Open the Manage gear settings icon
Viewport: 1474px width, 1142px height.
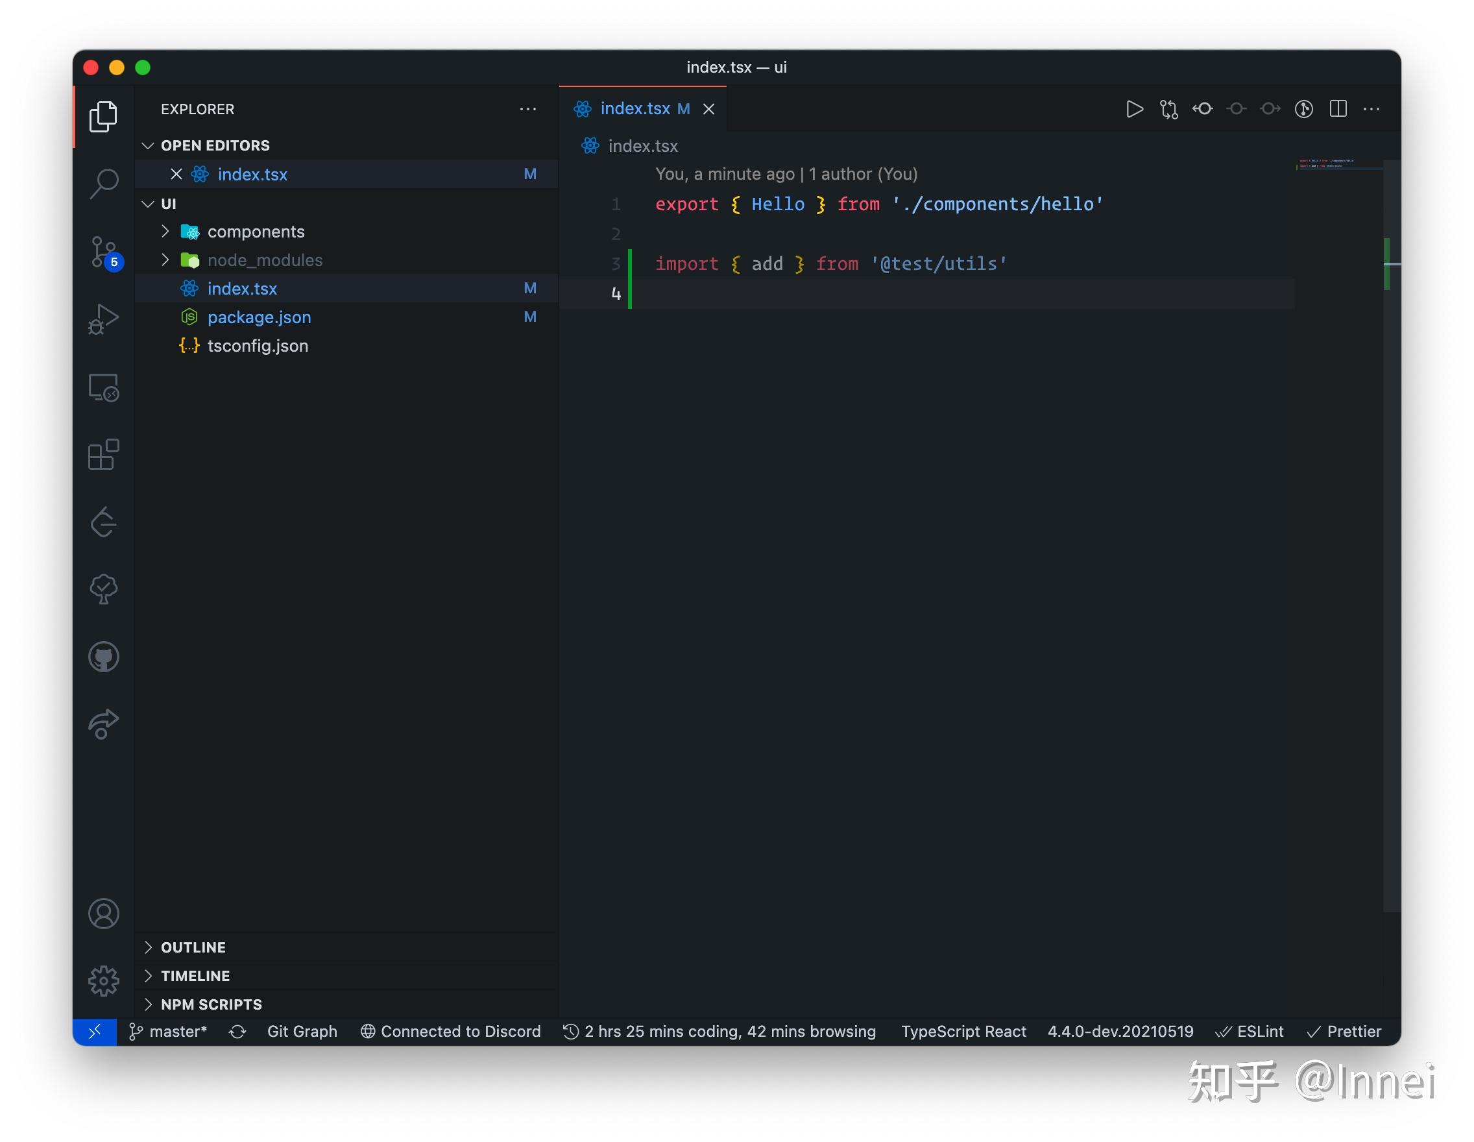pos(104,980)
